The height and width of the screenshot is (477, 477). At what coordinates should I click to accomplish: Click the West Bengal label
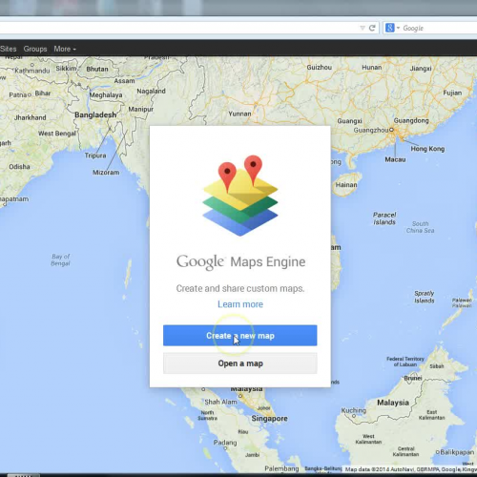57,134
